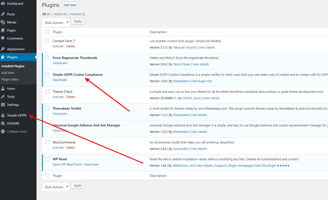Open Plugin Editor submenu item

[x=10, y=79]
